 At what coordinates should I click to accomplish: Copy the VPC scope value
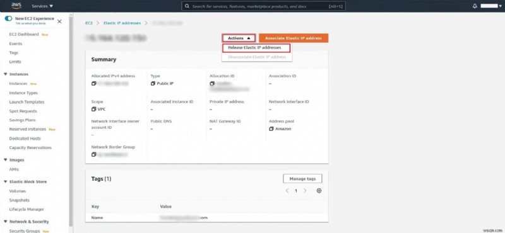pyautogui.click(x=93, y=110)
